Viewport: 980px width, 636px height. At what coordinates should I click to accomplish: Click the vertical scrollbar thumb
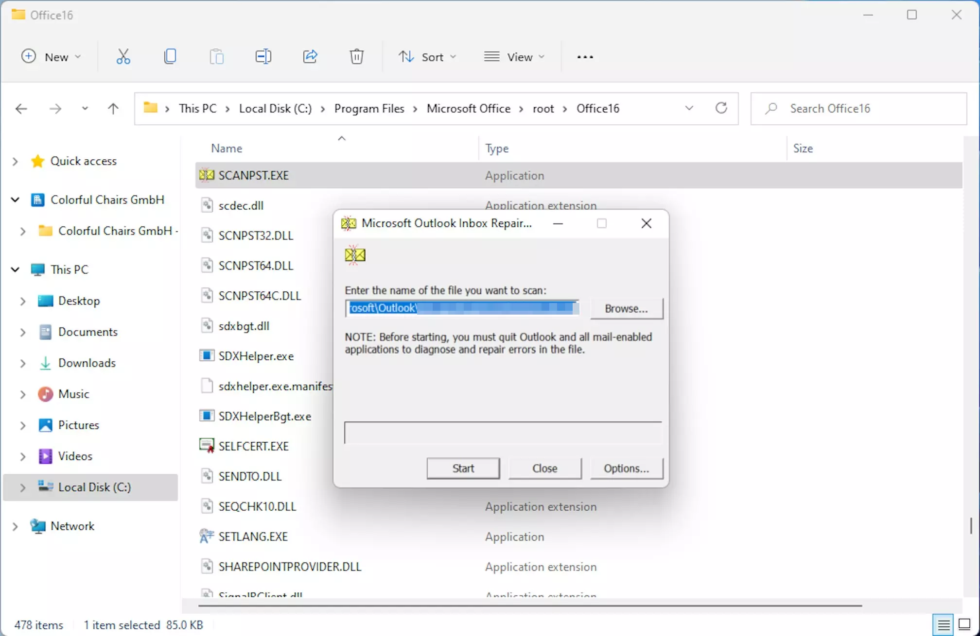[971, 526]
